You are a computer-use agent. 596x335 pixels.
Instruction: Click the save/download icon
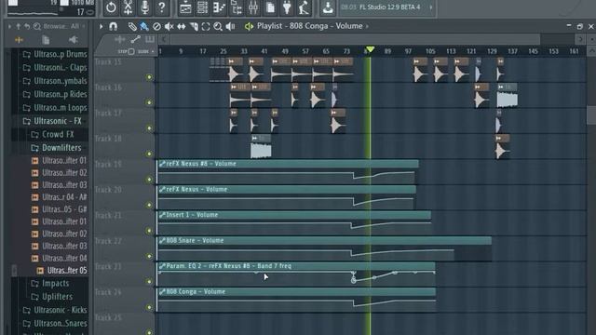(x=328, y=7)
